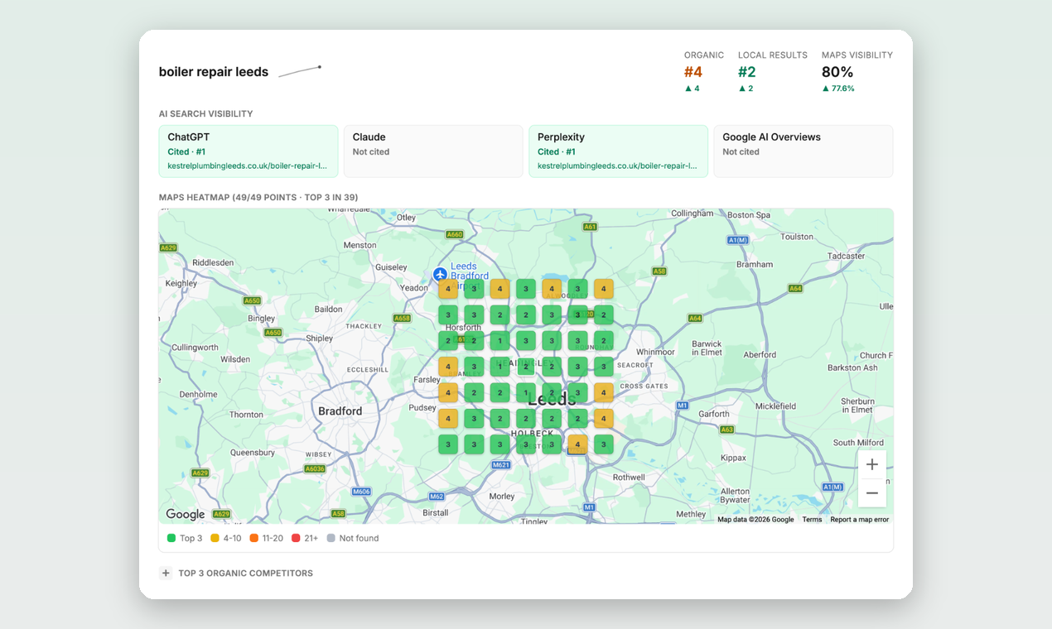Screen dimensions: 1052x629
Task: Click the Google logo on the map
Action: (185, 514)
